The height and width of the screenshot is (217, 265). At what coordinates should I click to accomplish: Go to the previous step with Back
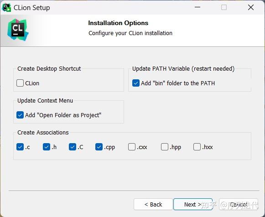(153, 204)
